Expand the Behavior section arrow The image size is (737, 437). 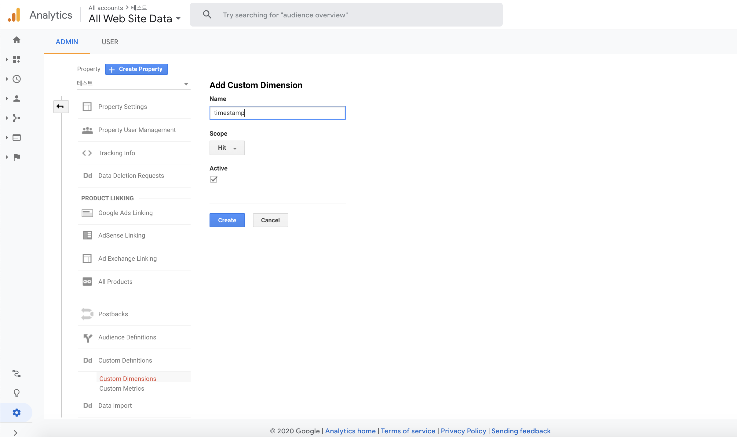[x=7, y=138]
